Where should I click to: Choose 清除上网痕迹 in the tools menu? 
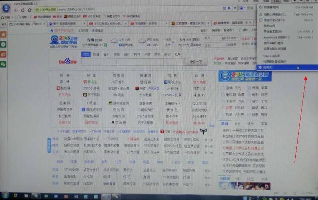[x=287, y=14]
